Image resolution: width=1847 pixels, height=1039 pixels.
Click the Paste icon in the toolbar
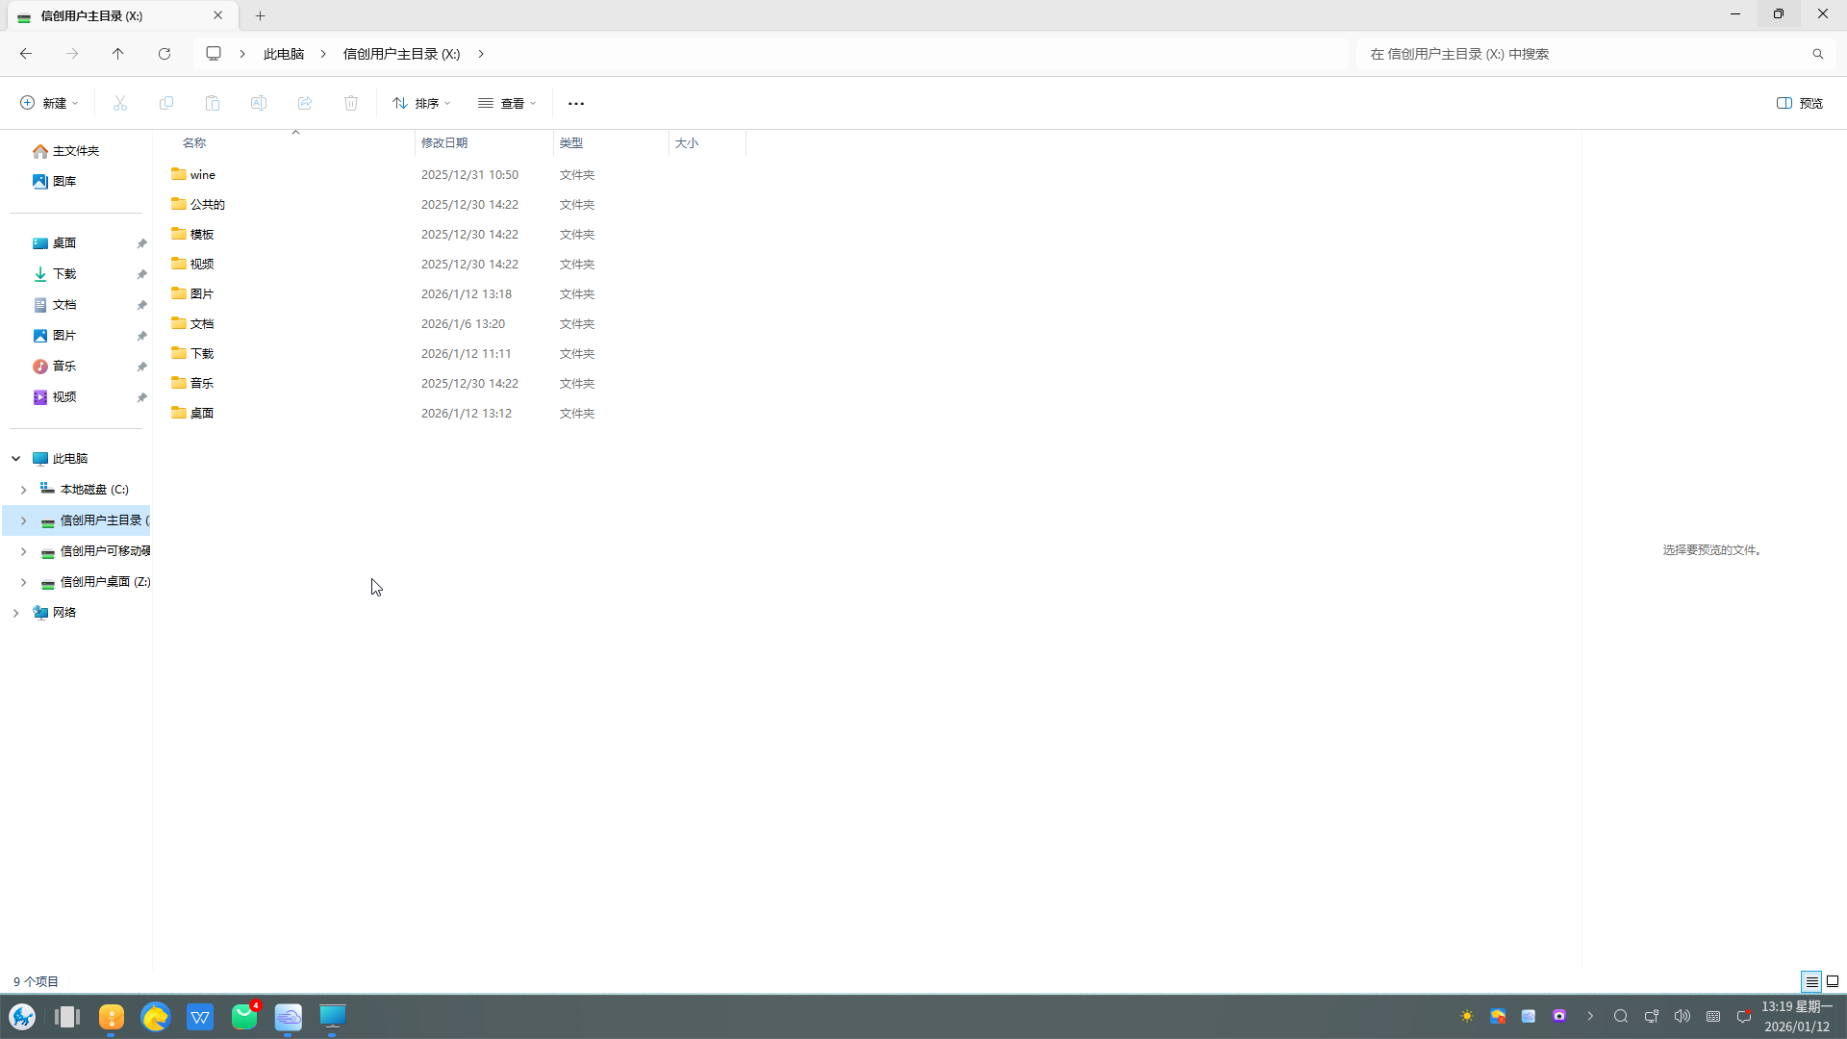pyautogui.click(x=212, y=103)
